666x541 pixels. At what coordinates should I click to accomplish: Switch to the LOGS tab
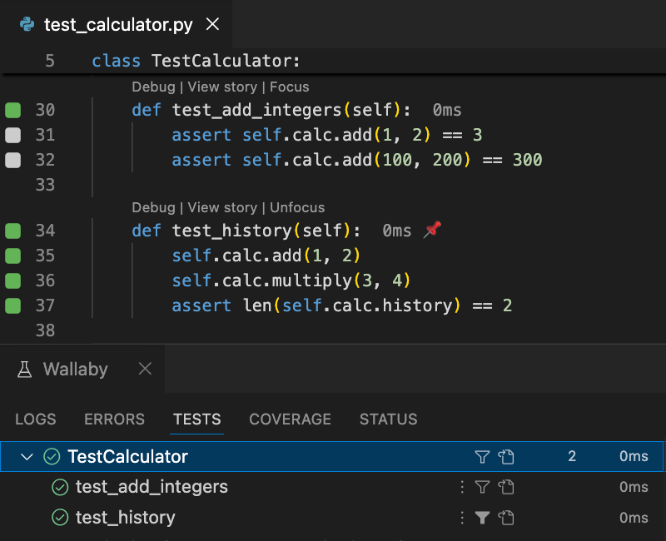click(x=36, y=419)
